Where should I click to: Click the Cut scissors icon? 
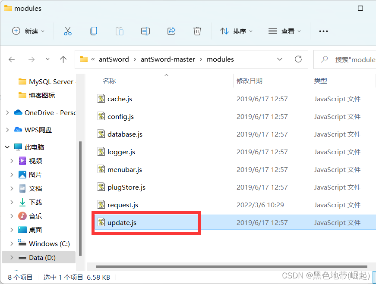(x=68, y=31)
